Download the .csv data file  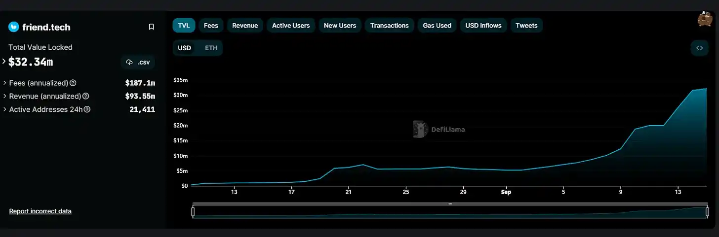138,62
